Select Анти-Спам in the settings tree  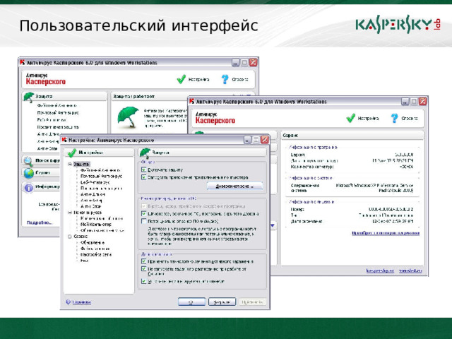click(x=91, y=206)
